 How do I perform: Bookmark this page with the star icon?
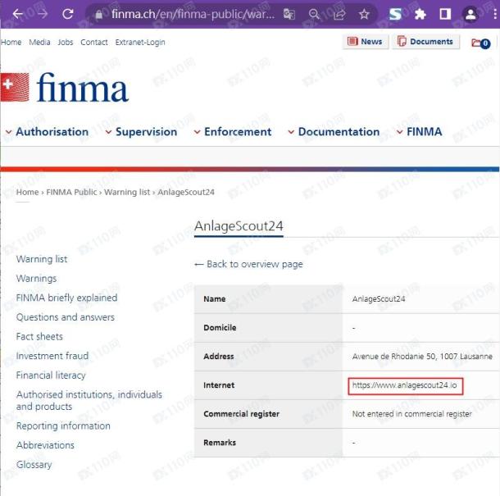pyautogui.click(x=364, y=14)
